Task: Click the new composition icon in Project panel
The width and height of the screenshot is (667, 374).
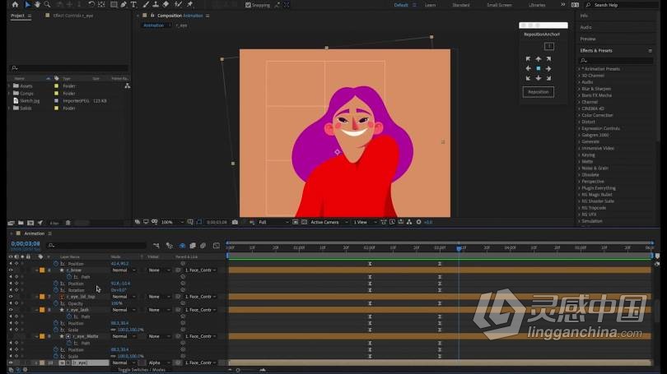Action: [x=30, y=223]
